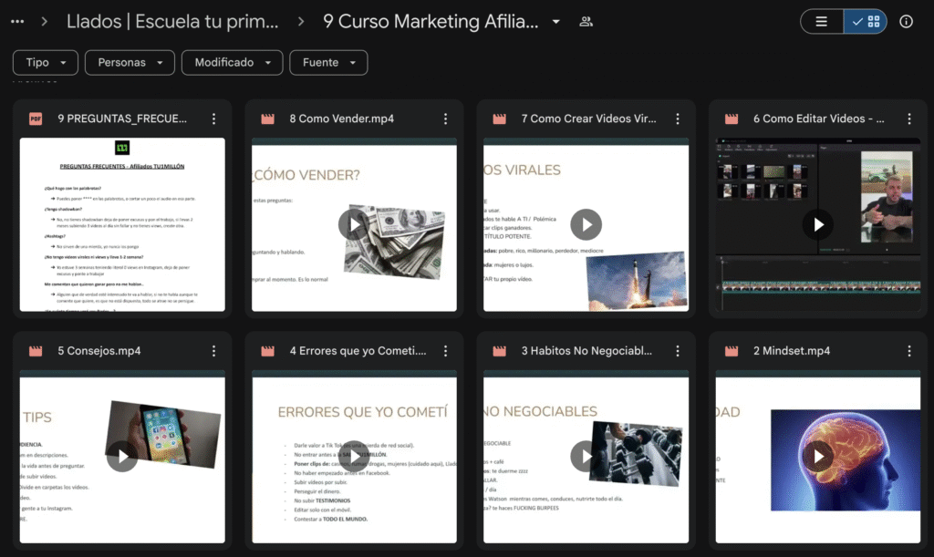Open the 9 Curso Marketing Afiliados folder menu

pos(555,22)
